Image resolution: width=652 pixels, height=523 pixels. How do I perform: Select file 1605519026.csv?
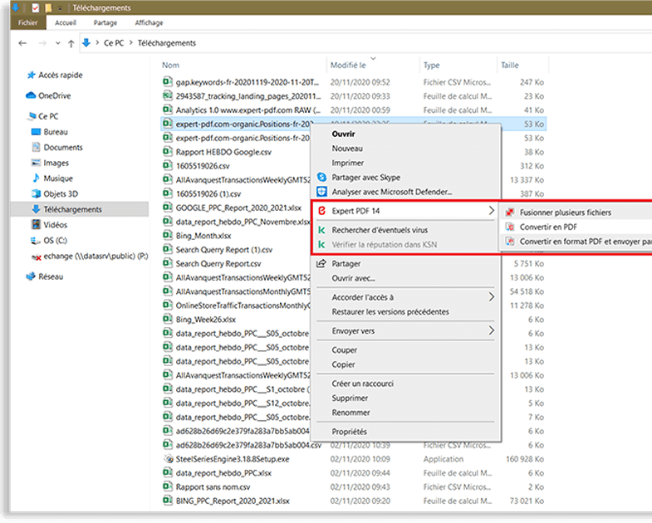(203, 166)
